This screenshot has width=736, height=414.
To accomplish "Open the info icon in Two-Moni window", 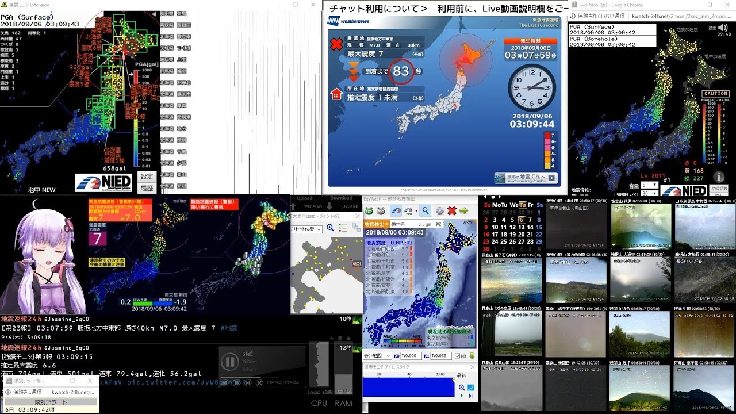I will (x=718, y=177).
